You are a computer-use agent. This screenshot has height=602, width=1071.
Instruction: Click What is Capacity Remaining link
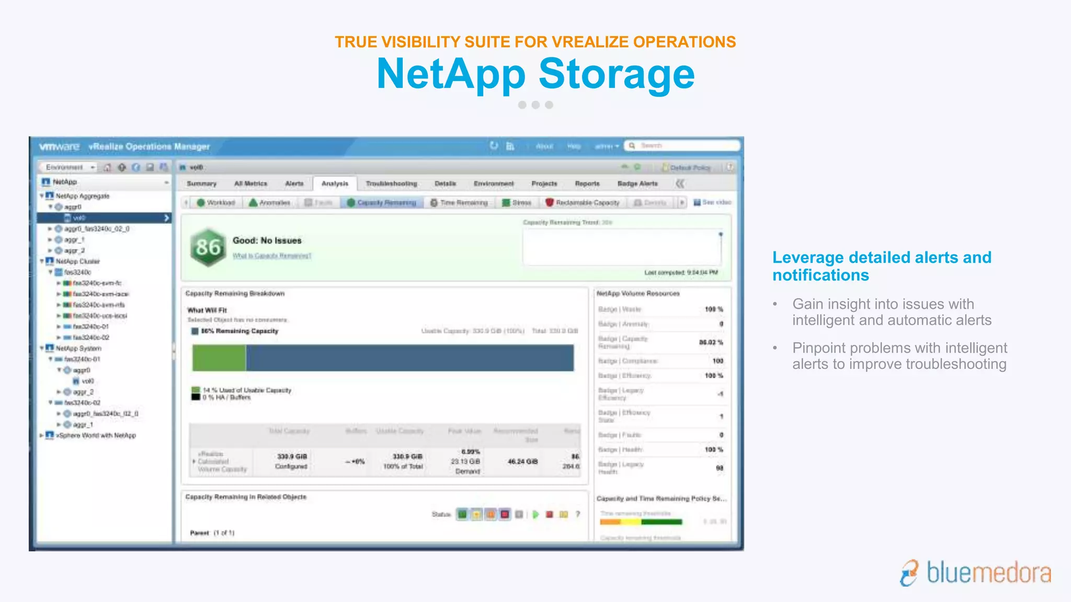pyautogui.click(x=272, y=256)
